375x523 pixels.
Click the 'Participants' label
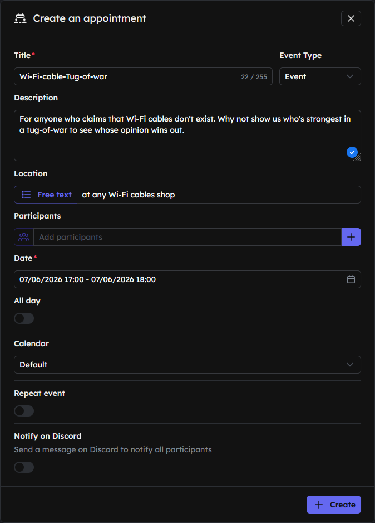[x=37, y=216]
